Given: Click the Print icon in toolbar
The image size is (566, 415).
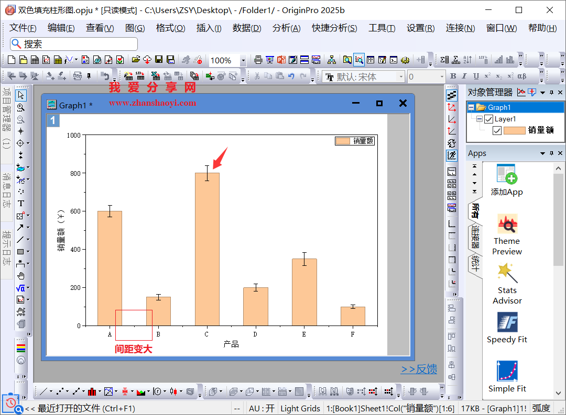Looking at the screenshot, I should (258, 60).
